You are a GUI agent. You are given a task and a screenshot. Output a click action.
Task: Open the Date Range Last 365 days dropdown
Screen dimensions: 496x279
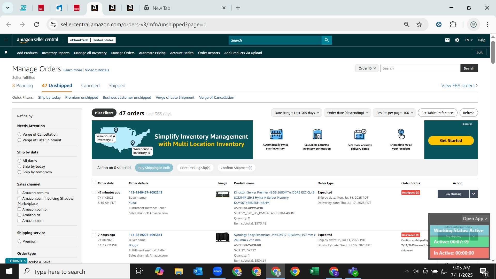(297, 113)
